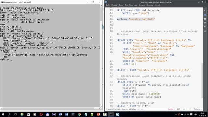This screenshot has height=117, width=208.
Task: Launch Visual Studio from taskbar
Action: [x=54, y=114]
